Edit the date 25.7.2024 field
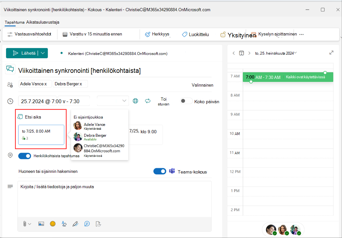 point(37,101)
